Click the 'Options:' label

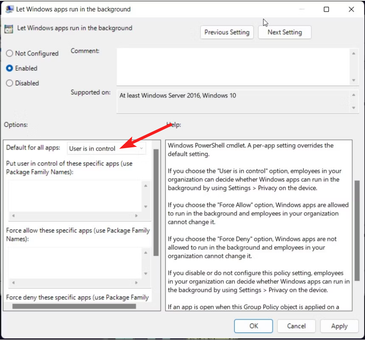tap(16, 125)
